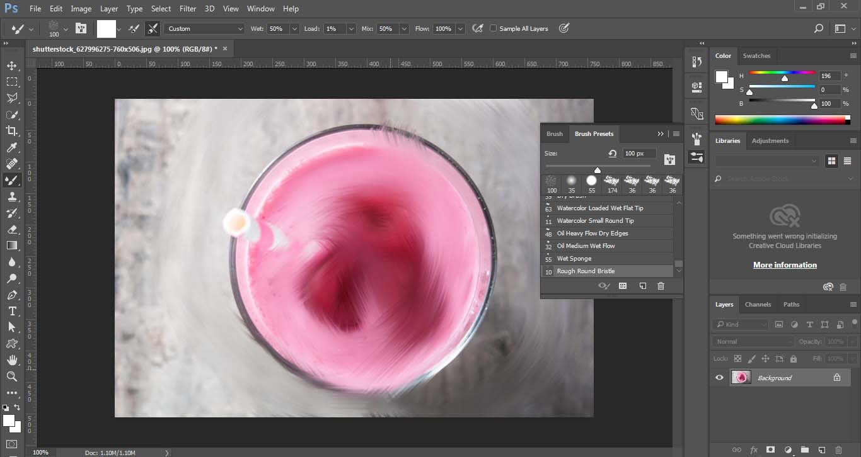Toggle the Brush panel button in options bar
Screen dimensions: 861x457
[x=81, y=28]
